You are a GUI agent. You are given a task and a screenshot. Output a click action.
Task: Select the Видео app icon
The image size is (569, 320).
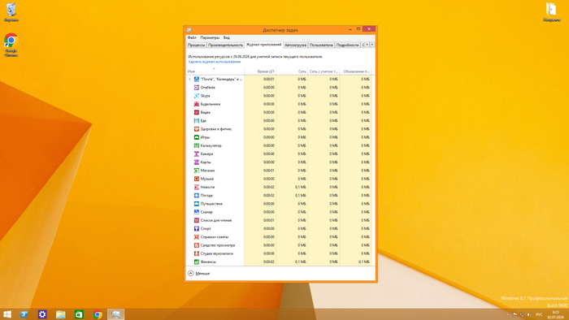(x=197, y=112)
